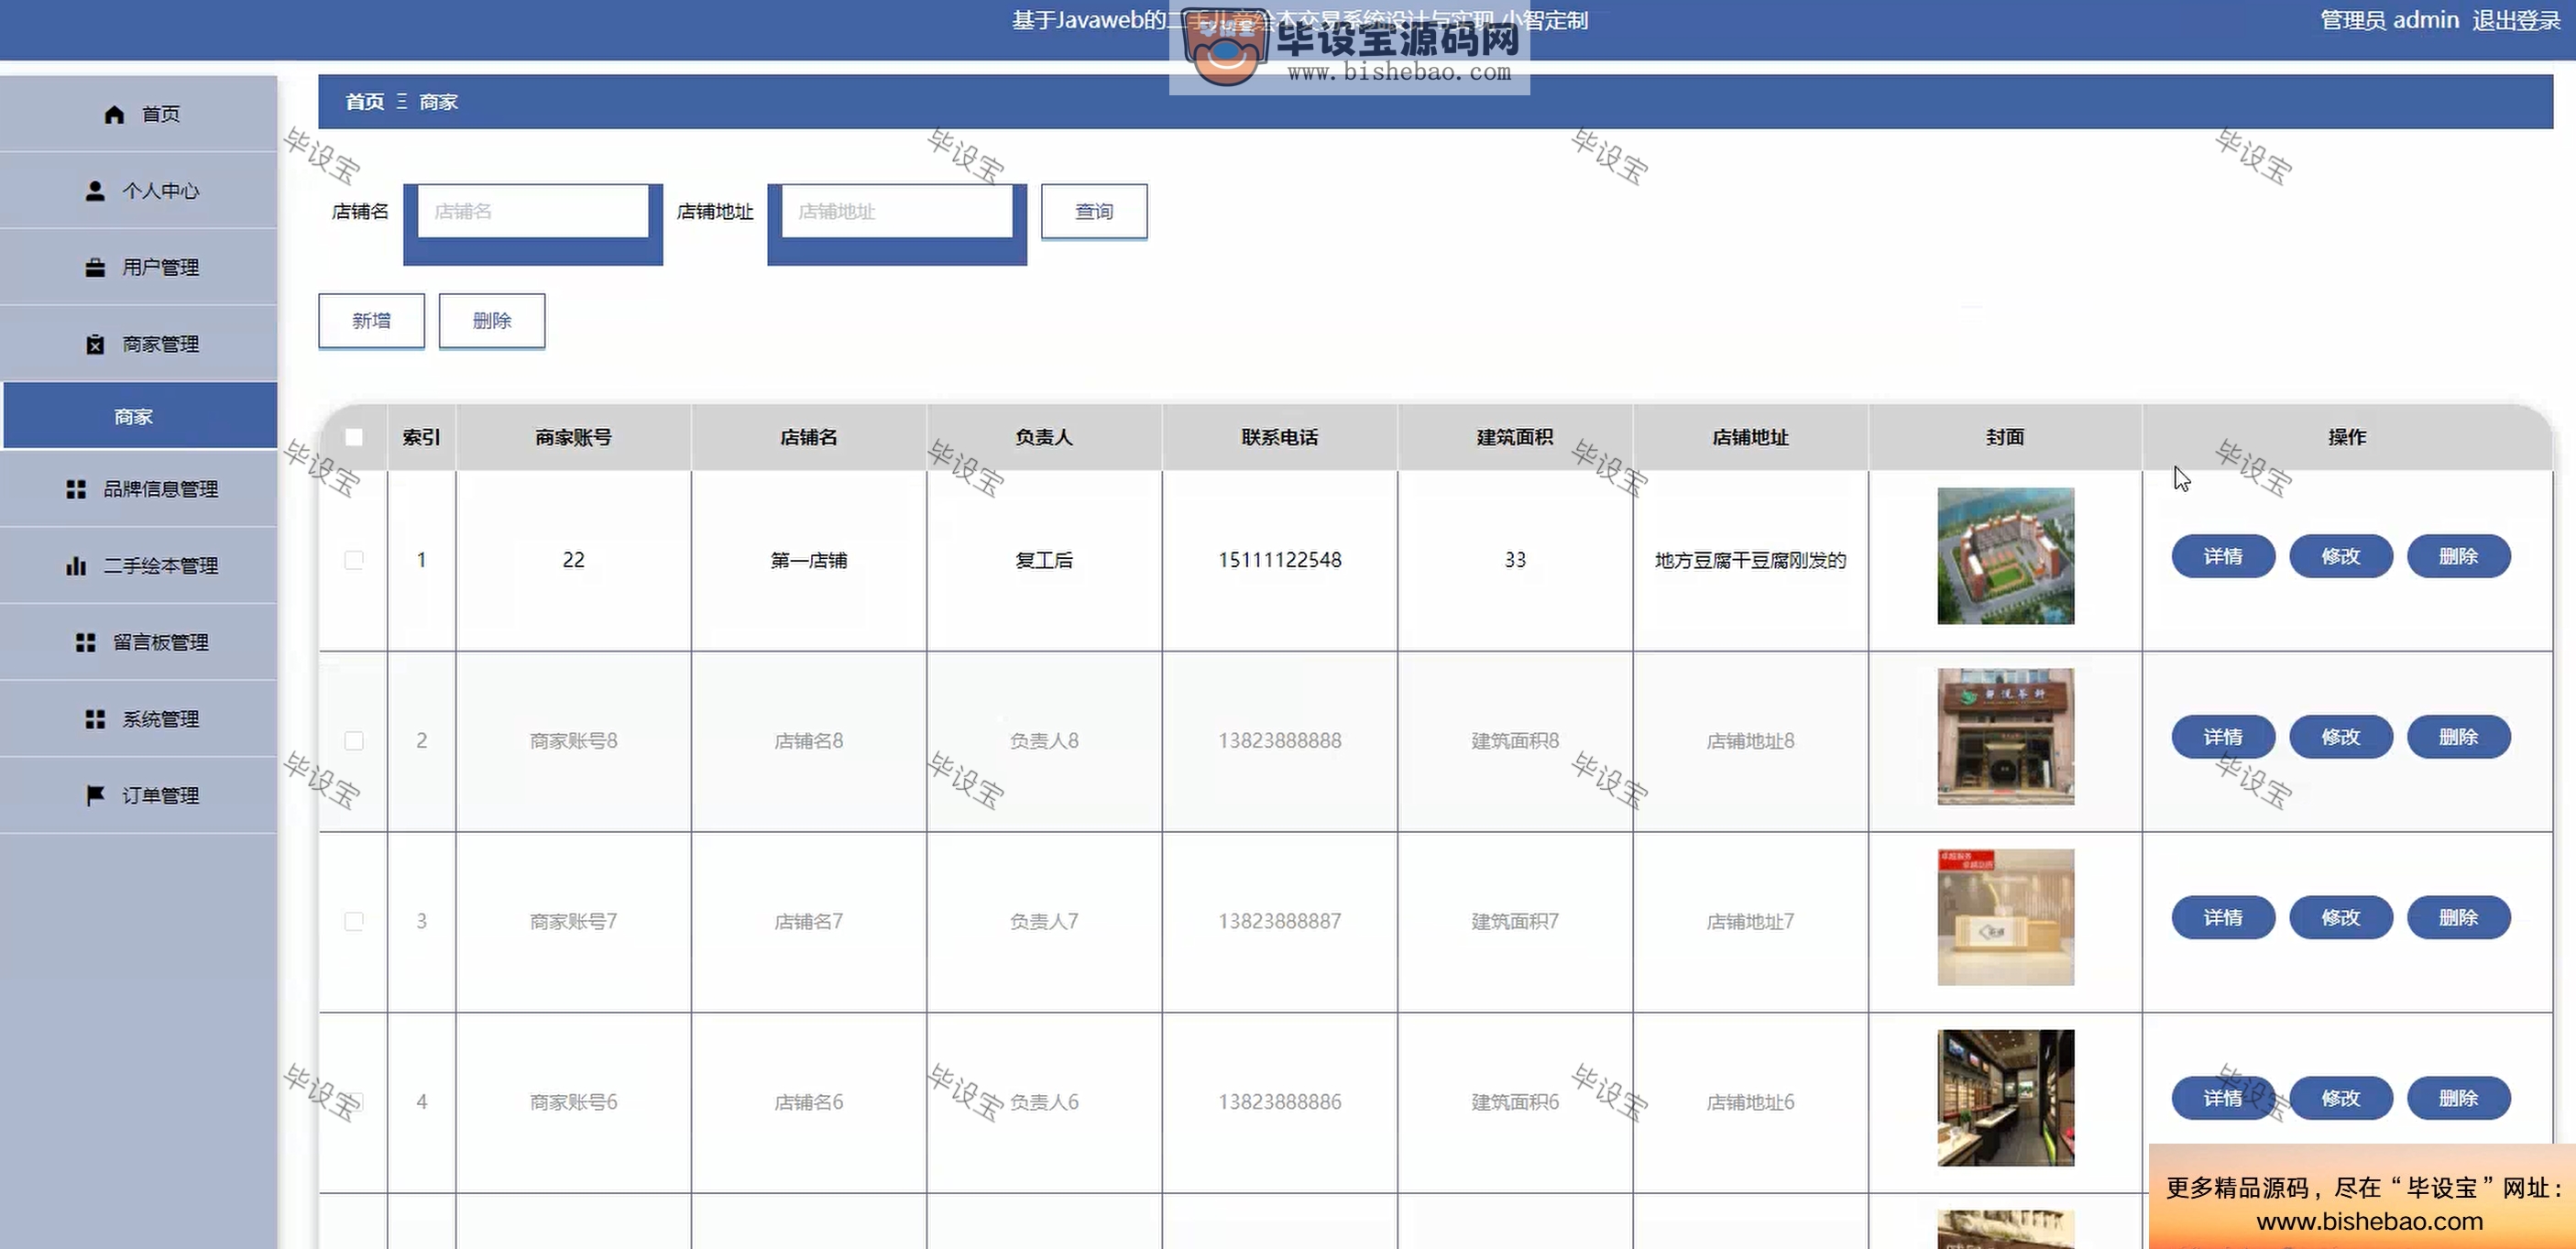Expand 留言板管理 menu

pyautogui.click(x=139, y=642)
